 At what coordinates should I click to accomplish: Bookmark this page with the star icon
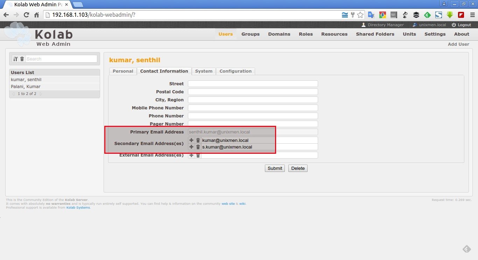pyautogui.click(x=360, y=15)
